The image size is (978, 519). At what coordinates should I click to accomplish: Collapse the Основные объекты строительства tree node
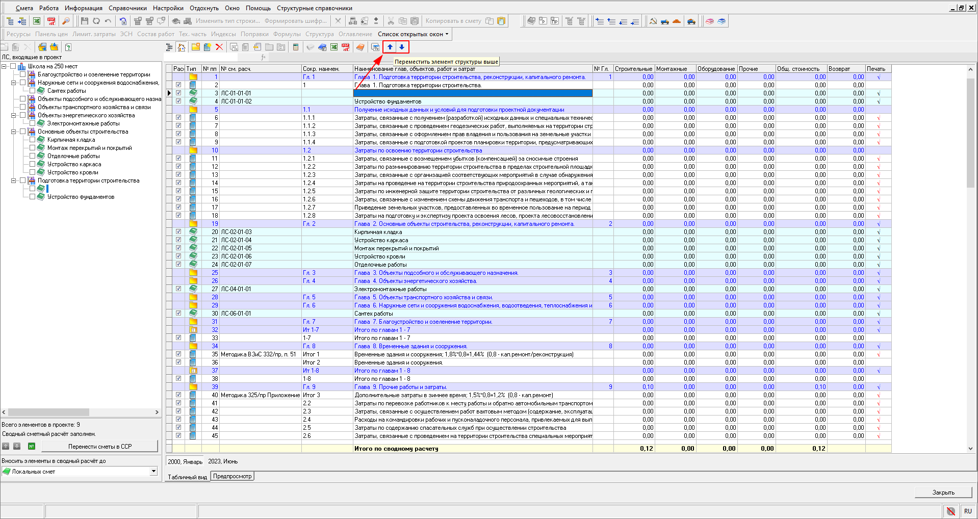click(x=14, y=132)
